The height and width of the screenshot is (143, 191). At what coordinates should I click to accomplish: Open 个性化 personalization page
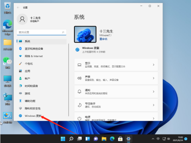pyautogui.click(x=28, y=64)
